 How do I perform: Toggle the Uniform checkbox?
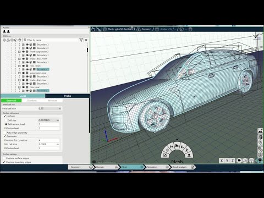[5, 116]
